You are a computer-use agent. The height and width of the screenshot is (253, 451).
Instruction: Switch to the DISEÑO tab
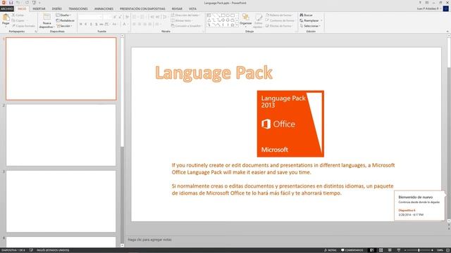coord(57,9)
